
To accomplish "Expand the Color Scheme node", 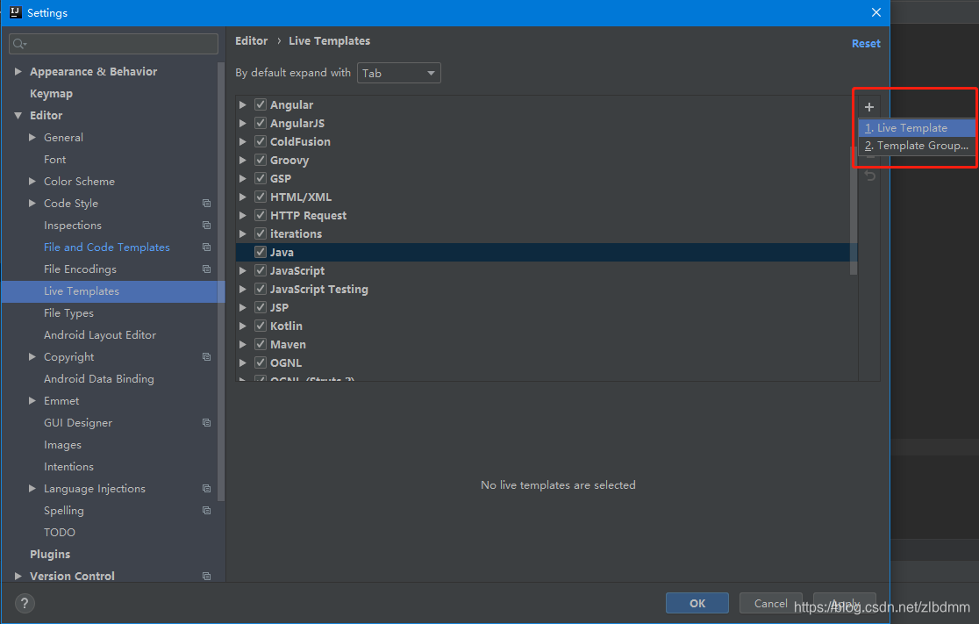I will (x=32, y=181).
